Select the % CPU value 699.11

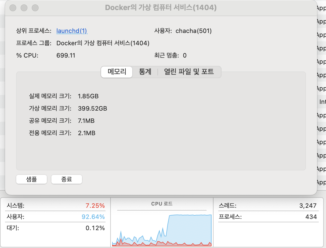66,56
